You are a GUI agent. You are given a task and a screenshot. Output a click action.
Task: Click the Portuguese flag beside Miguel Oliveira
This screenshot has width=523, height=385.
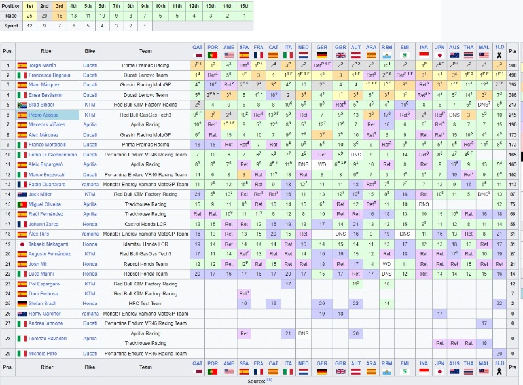click(22, 204)
